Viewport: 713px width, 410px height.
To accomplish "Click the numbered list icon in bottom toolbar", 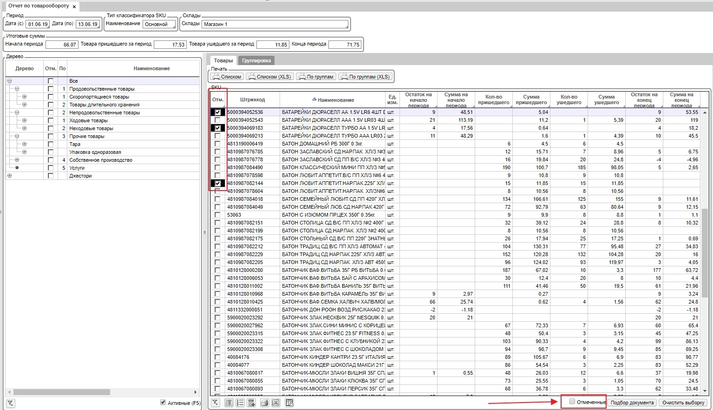I will pyautogui.click(x=240, y=403).
